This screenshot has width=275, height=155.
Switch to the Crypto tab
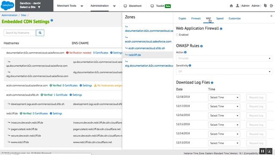[182, 19]
